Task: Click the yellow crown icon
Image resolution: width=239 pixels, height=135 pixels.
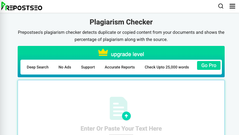Action: [x=103, y=52]
